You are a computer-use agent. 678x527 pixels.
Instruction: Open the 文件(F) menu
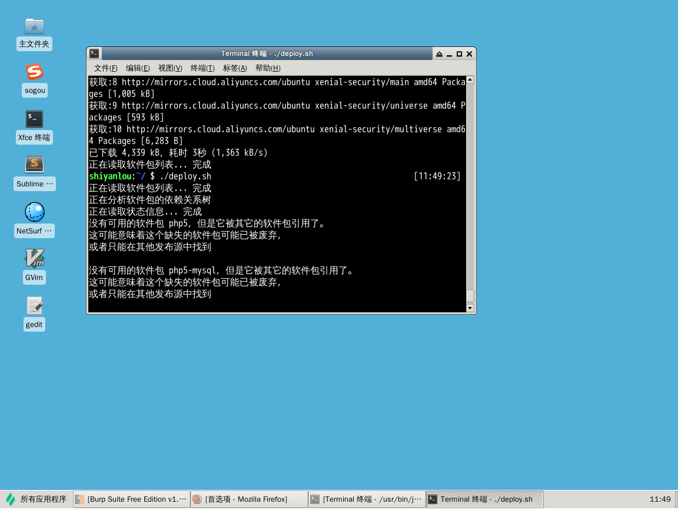click(106, 68)
